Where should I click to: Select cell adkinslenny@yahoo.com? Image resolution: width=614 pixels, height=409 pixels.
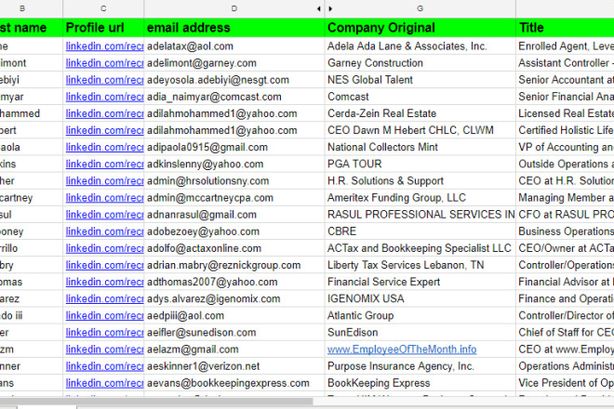point(234,164)
